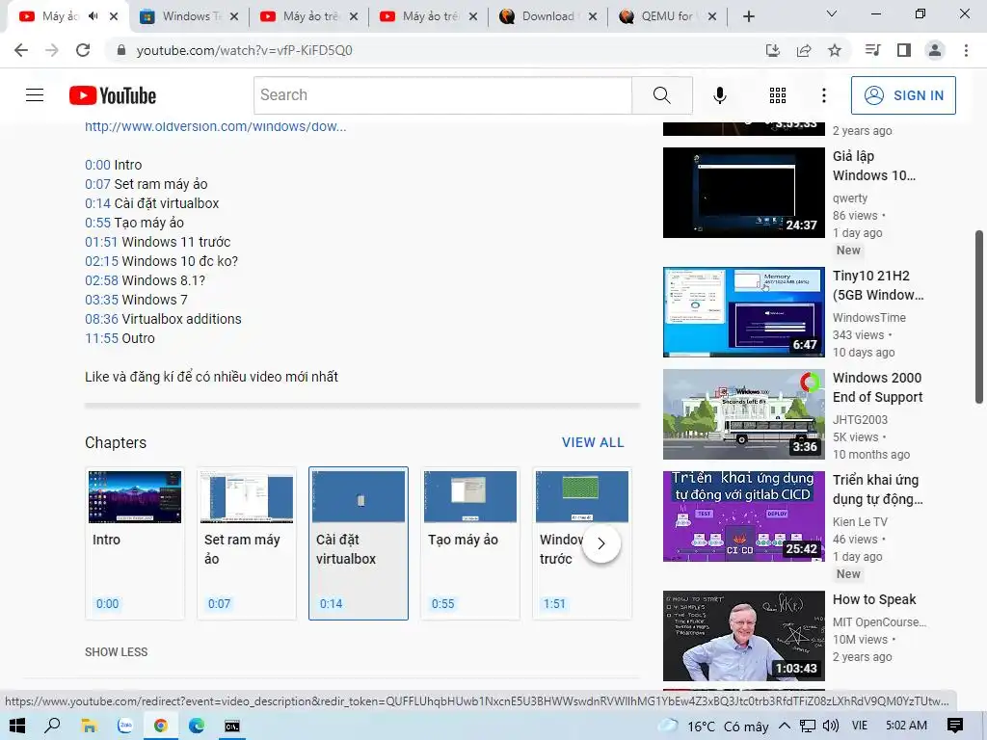Toggle Chrome side panel
This screenshot has width=987, height=740.
pos(904,50)
